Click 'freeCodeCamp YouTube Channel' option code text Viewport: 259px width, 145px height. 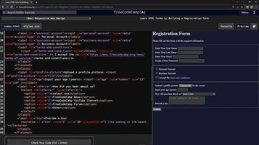click(75, 101)
